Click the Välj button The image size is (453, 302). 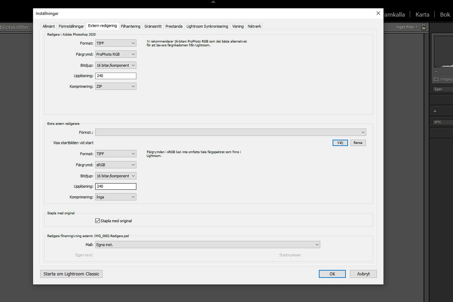pos(340,143)
